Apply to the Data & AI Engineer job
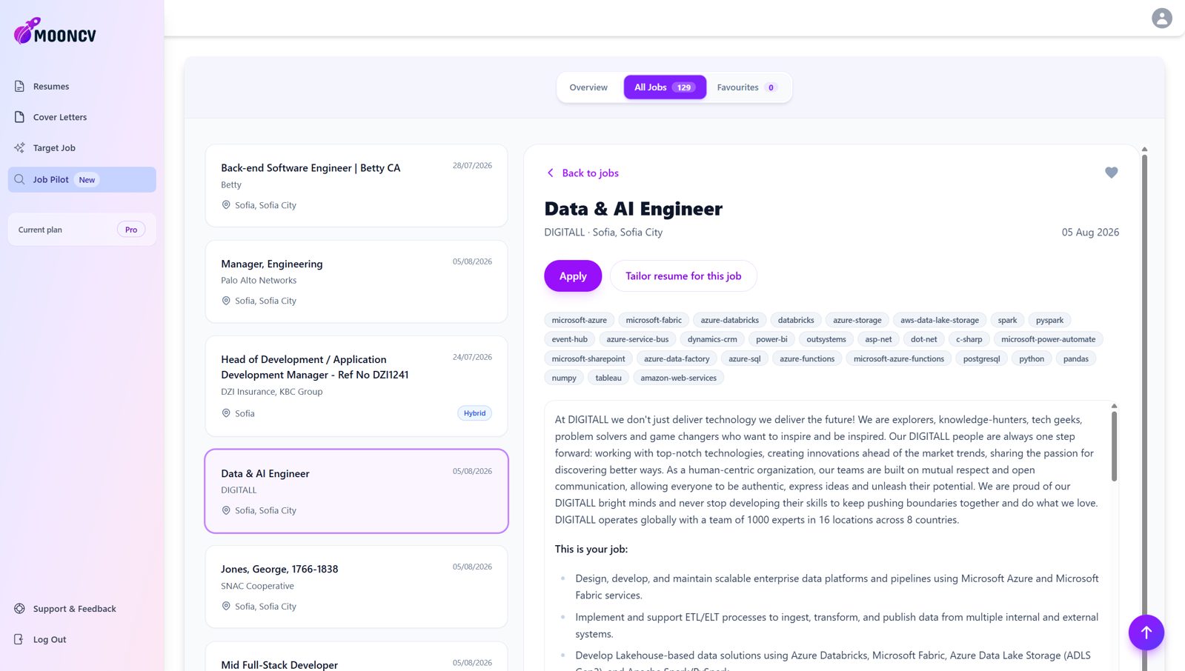Image resolution: width=1185 pixels, height=671 pixels. click(x=573, y=276)
